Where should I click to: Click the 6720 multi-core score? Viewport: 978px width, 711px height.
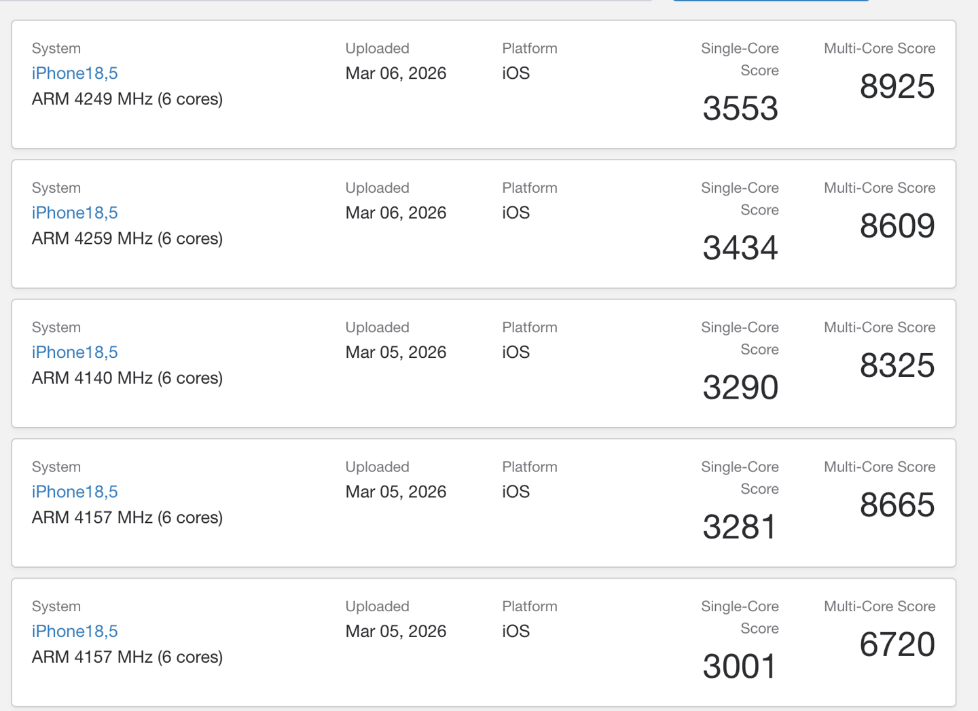[x=896, y=644]
